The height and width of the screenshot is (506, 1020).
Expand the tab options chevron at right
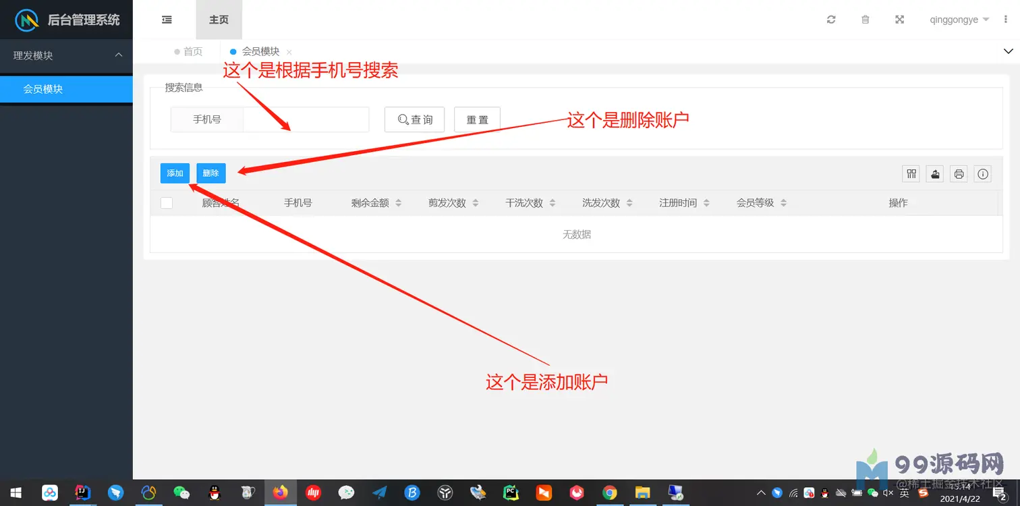click(x=1009, y=51)
